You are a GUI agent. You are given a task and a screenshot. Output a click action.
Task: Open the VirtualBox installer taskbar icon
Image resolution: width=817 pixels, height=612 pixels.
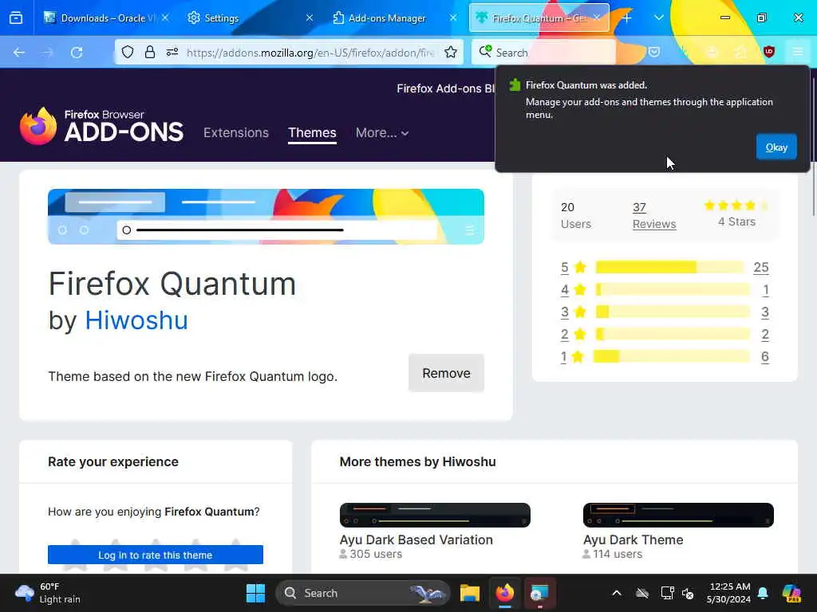[539, 593]
